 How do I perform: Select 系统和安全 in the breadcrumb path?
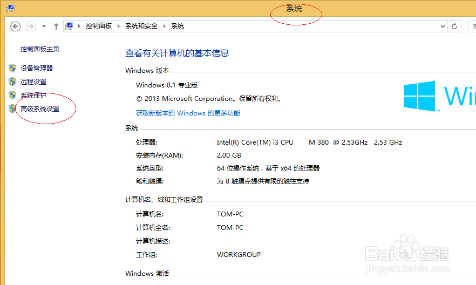[x=141, y=26]
